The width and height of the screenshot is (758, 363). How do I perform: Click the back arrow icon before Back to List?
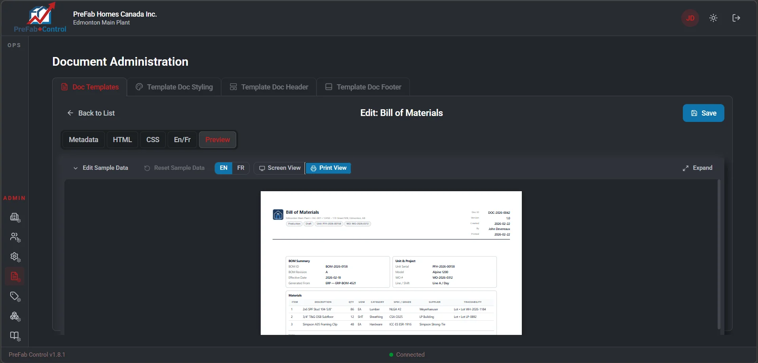[70, 113]
